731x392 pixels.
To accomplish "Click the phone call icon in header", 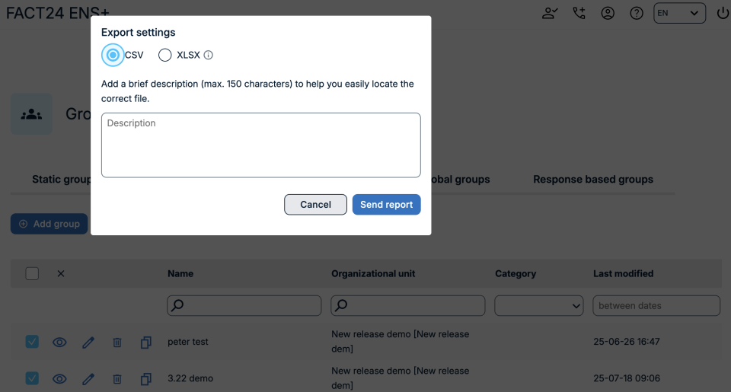I will tap(579, 13).
